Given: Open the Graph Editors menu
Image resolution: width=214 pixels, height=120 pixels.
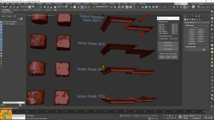Looking at the screenshot, I should (59, 4).
